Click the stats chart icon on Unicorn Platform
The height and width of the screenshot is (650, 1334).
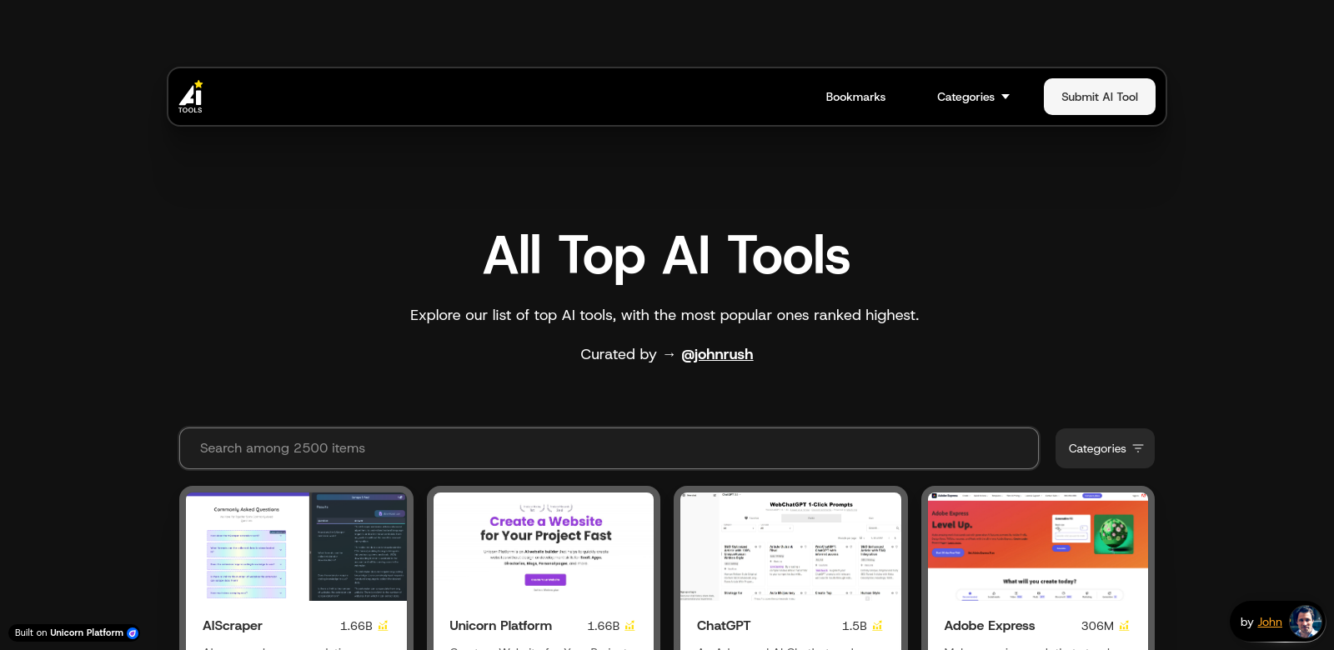pyautogui.click(x=629, y=626)
